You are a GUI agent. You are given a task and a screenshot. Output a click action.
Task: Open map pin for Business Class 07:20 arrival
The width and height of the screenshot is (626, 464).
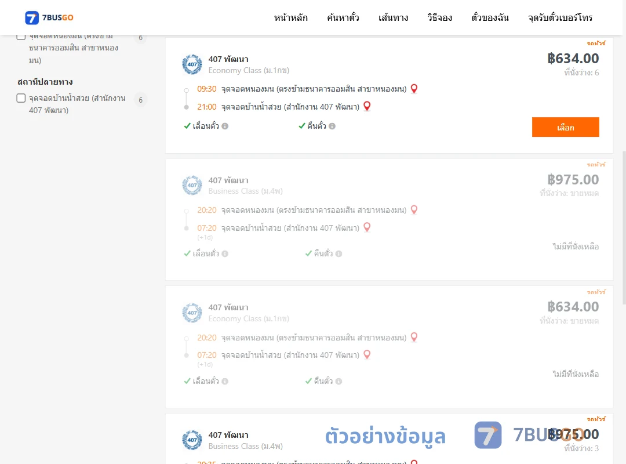tap(367, 227)
